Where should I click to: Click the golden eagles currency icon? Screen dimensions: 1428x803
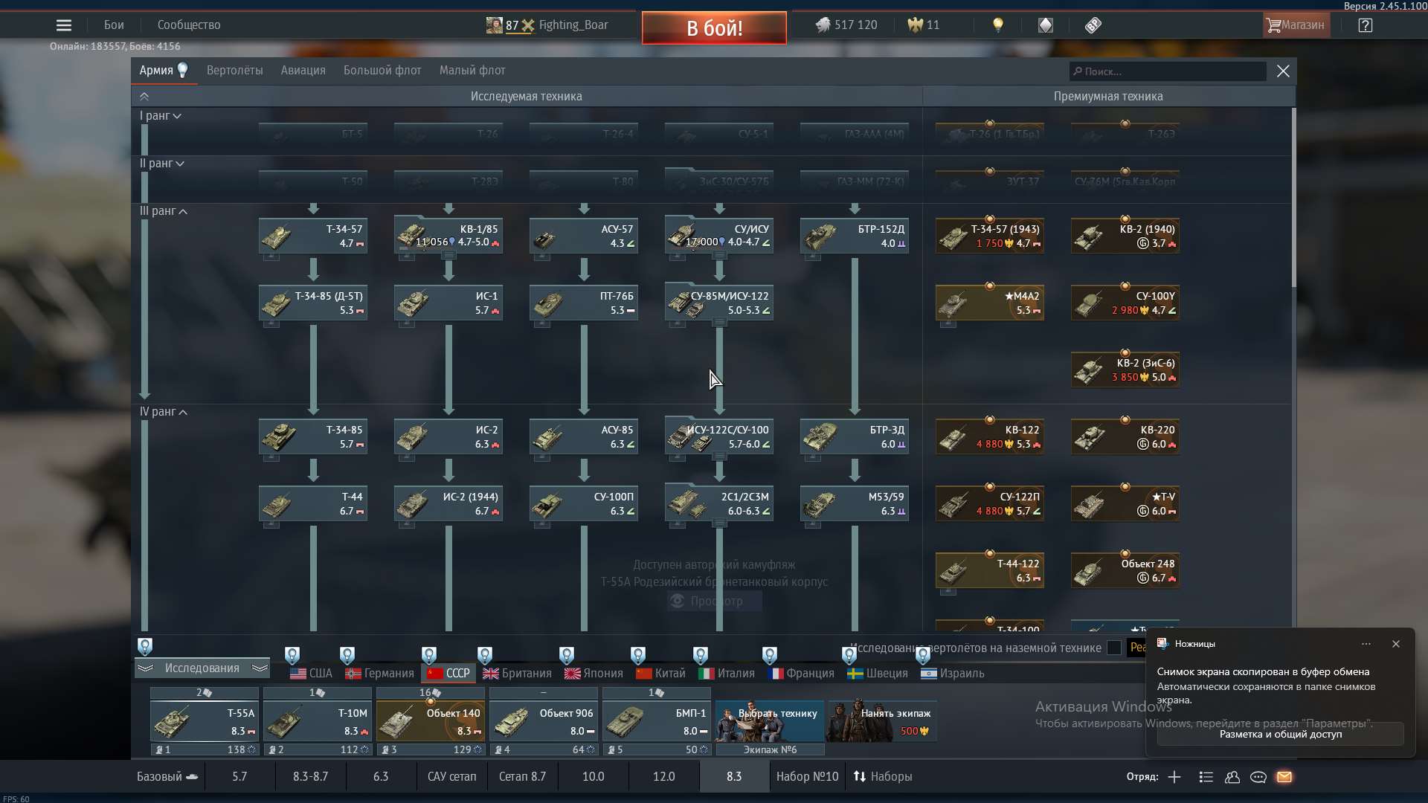coord(915,25)
